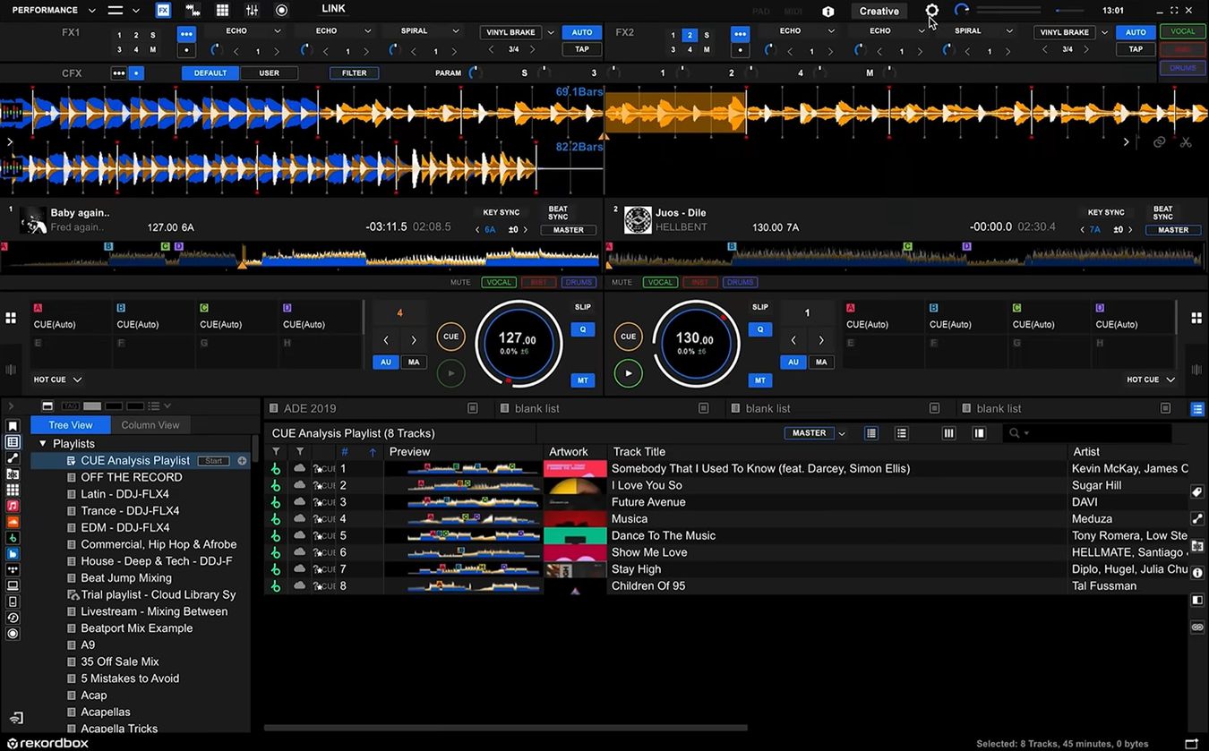Open the mobile device sidebar icon
The width and height of the screenshot is (1209, 751).
click(13, 602)
